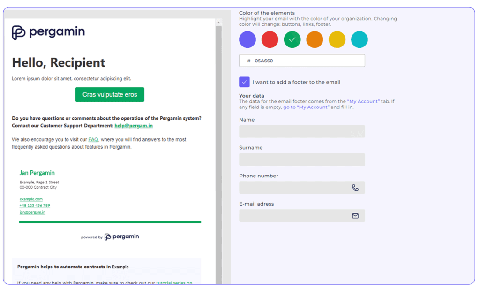Select the orange color swatch
The image size is (480, 290).
point(315,39)
